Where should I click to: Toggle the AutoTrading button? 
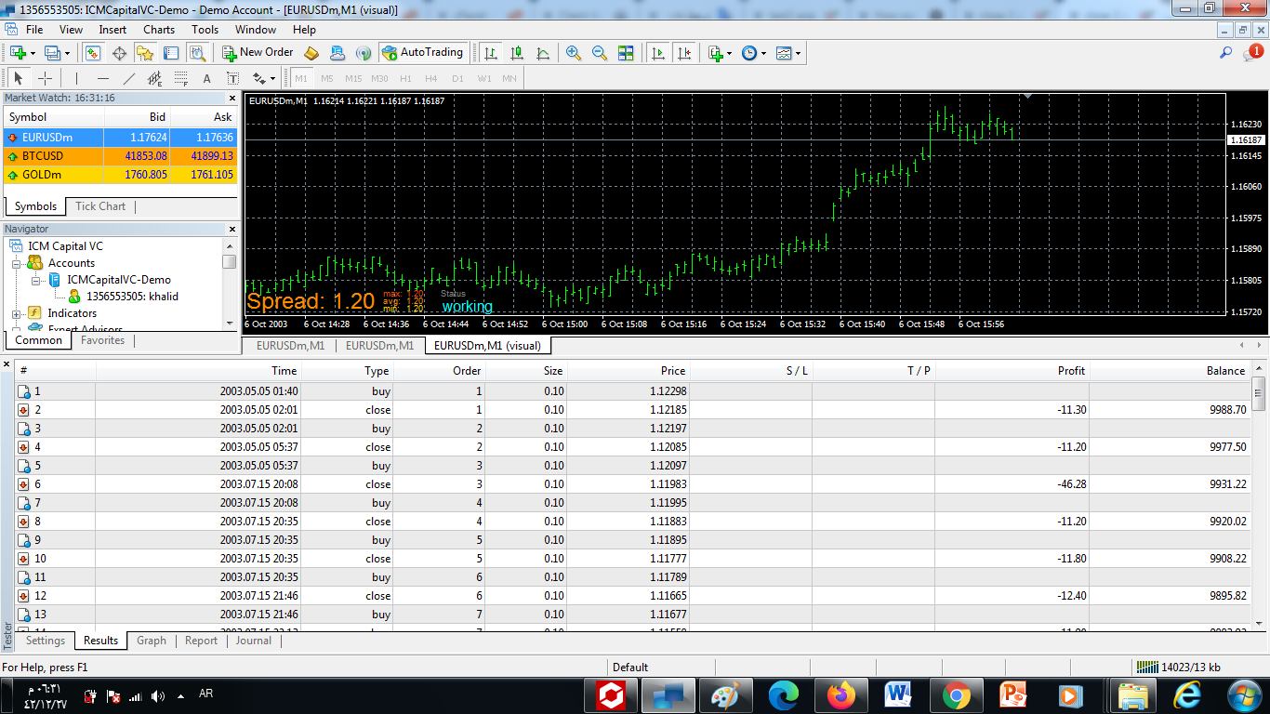click(x=422, y=53)
